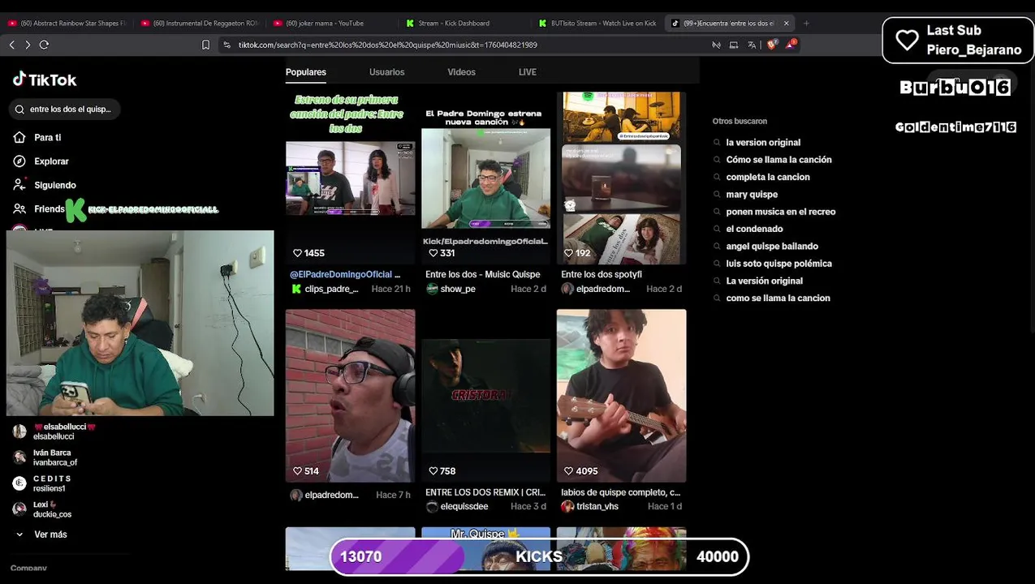Open the Friends sidebar icon

(19, 208)
